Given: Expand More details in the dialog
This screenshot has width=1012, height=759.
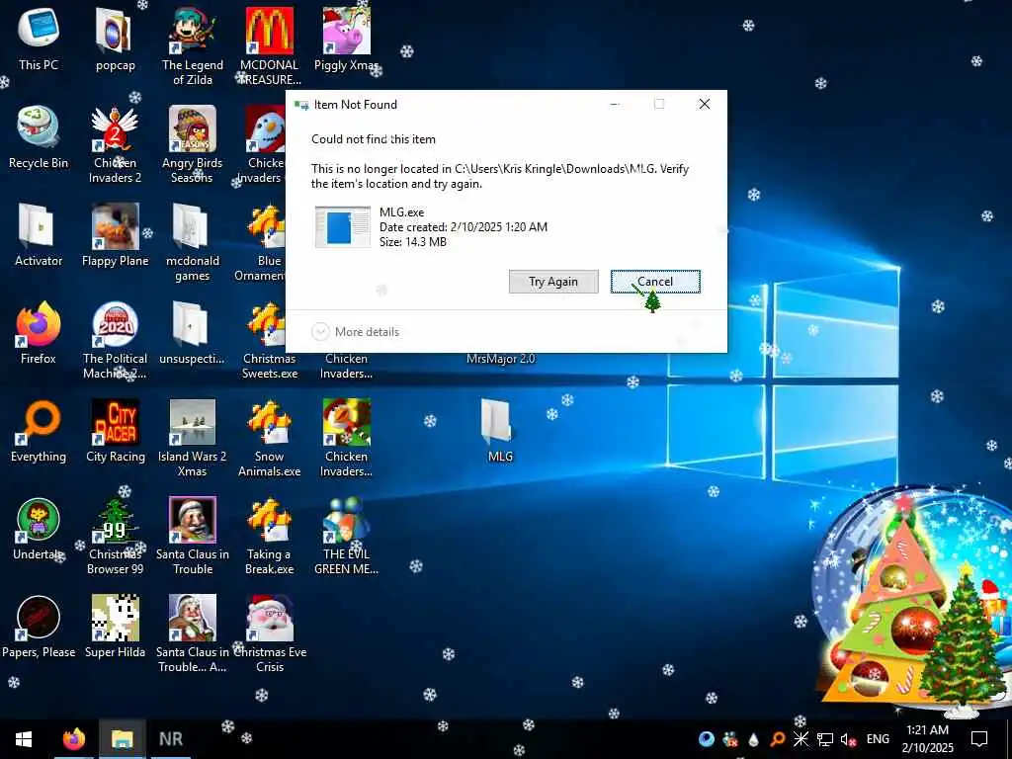Looking at the screenshot, I should pyautogui.click(x=356, y=332).
